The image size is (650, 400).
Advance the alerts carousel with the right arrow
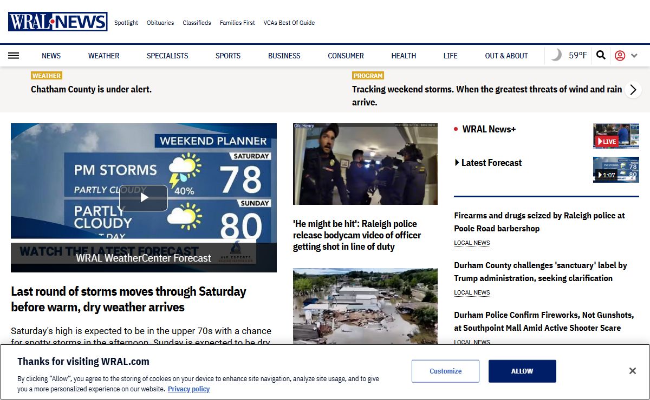(633, 90)
